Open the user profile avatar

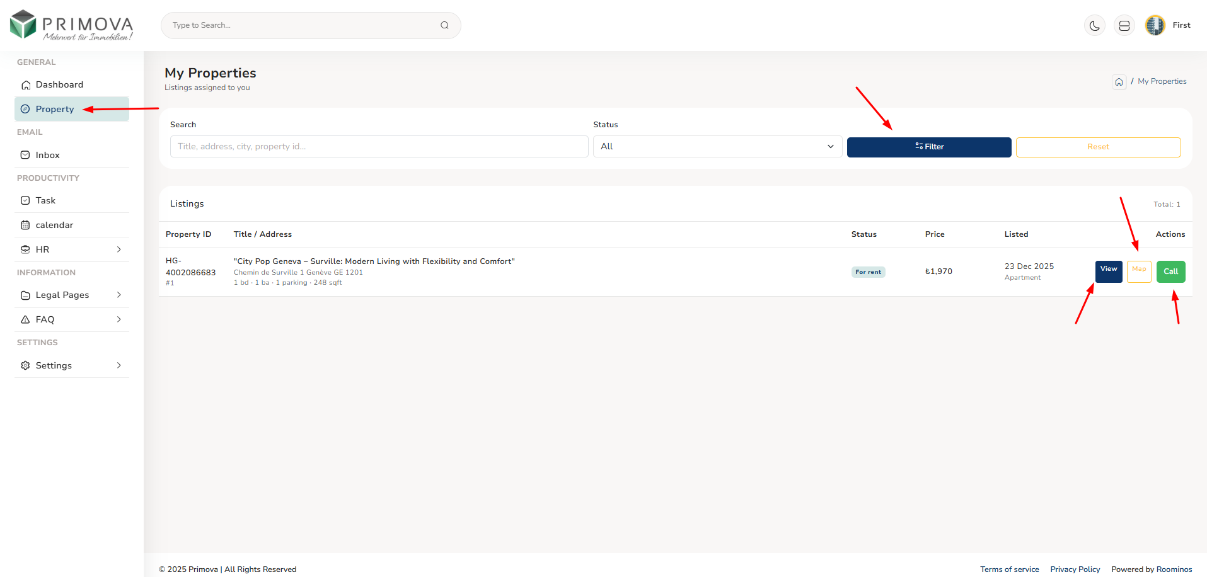1155,26
